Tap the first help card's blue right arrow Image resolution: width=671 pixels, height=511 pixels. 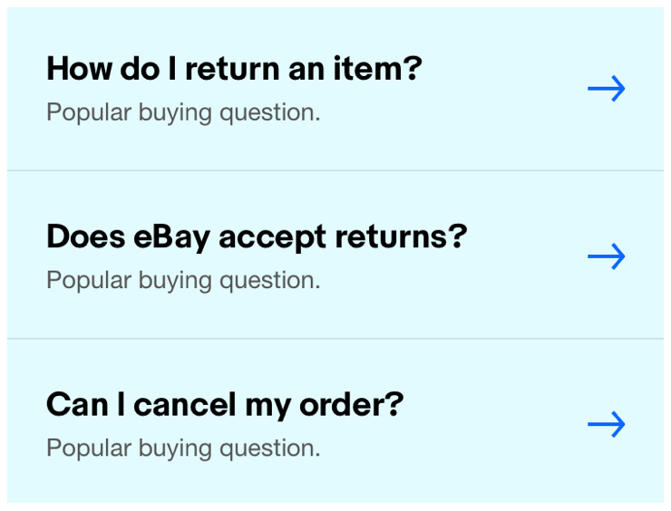point(606,89)
